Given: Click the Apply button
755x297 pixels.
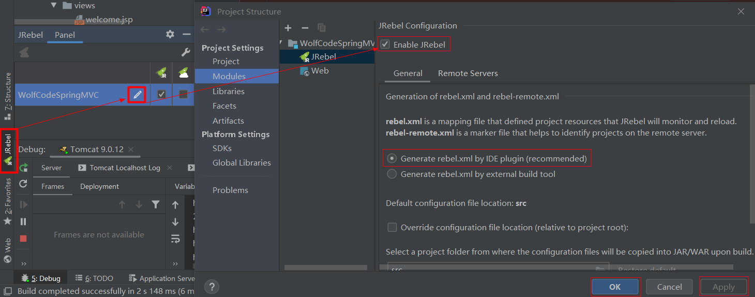Looking at the screenshot, I should pos(723,287).
